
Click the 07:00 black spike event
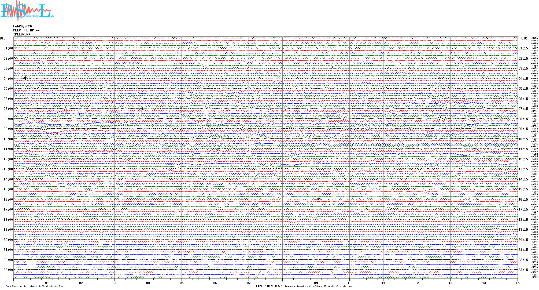click(142, 109)
